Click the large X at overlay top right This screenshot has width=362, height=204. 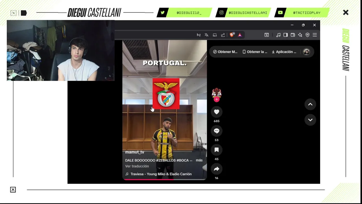point(346,12)
